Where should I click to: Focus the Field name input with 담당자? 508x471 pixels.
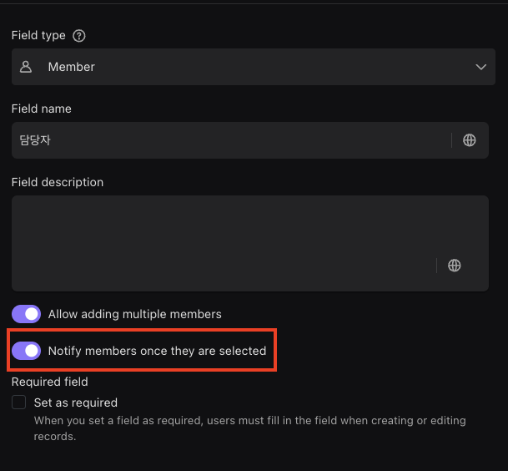tap(225, 140)
